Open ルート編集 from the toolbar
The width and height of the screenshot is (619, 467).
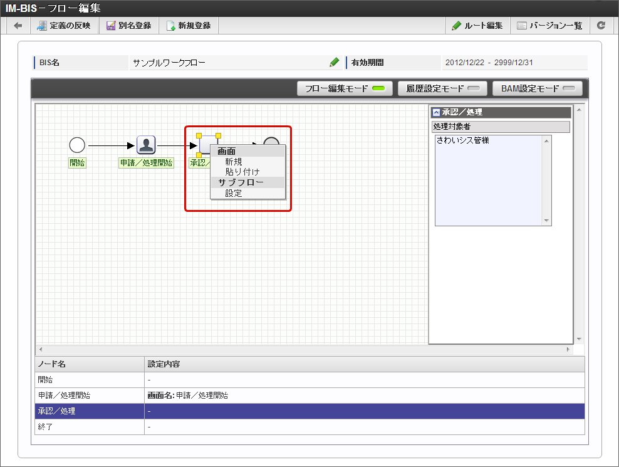tap(477, 26)
